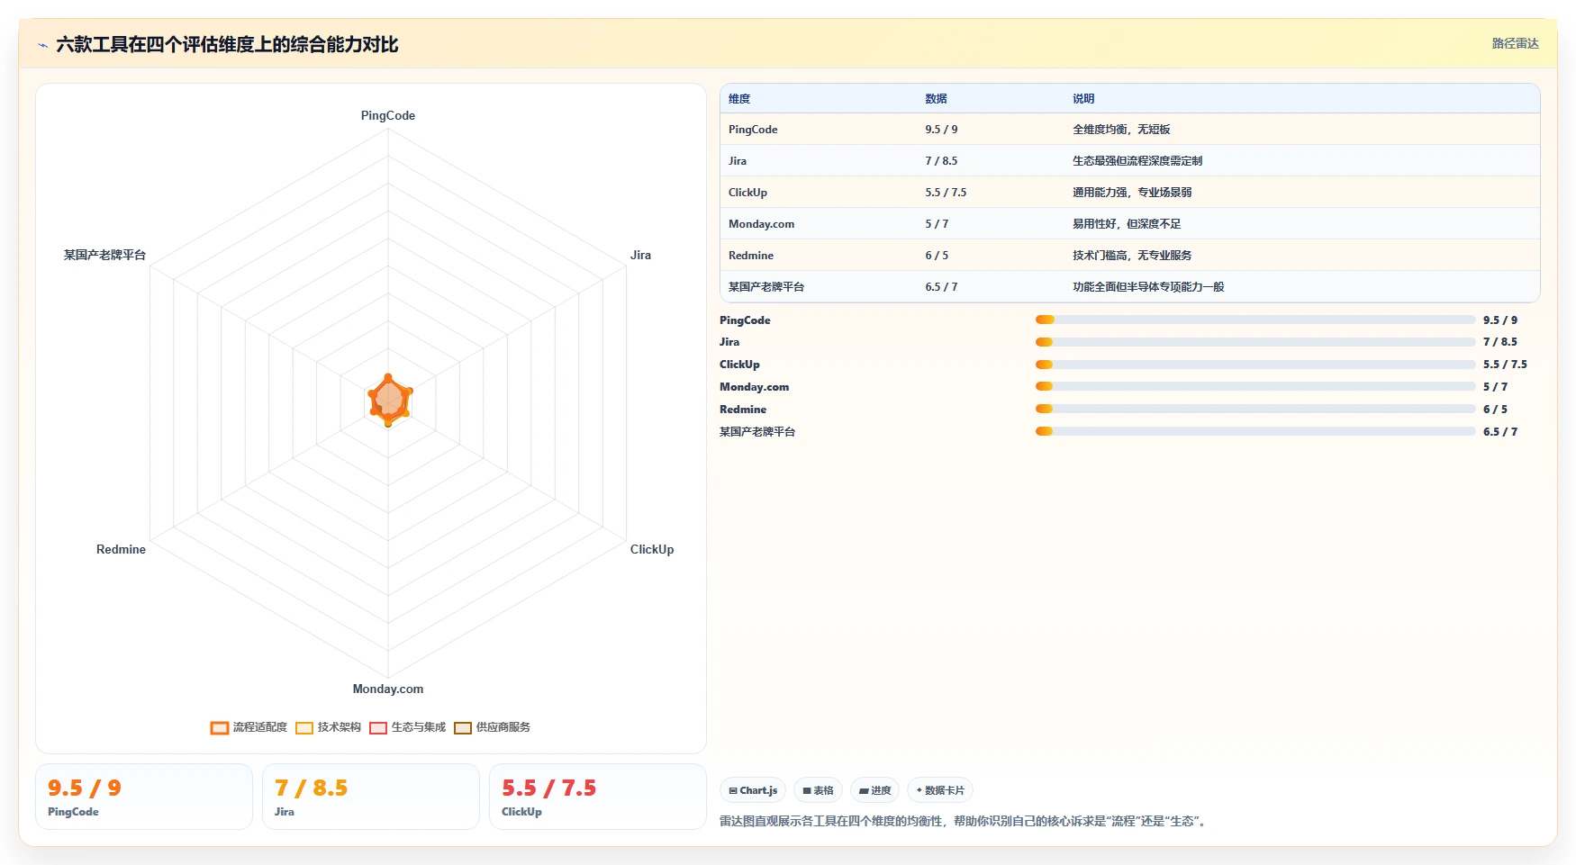This screenshot has width=1576, height=865.
Task: Click the 某国产老牌平台 radar axis label
Action: pyautogui.click(x=104, y=255)
